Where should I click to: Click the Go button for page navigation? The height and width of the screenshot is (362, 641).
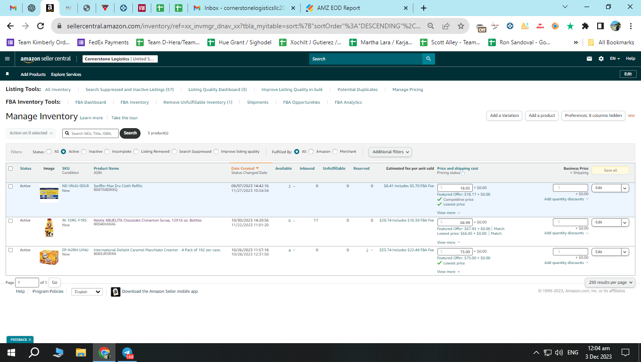coord(55,282)
